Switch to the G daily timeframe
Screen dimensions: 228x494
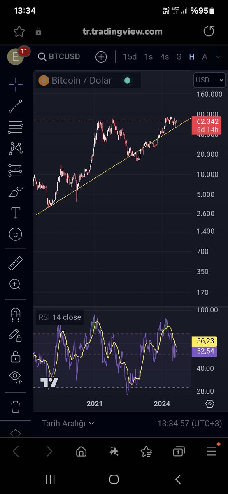click(179, 57)
